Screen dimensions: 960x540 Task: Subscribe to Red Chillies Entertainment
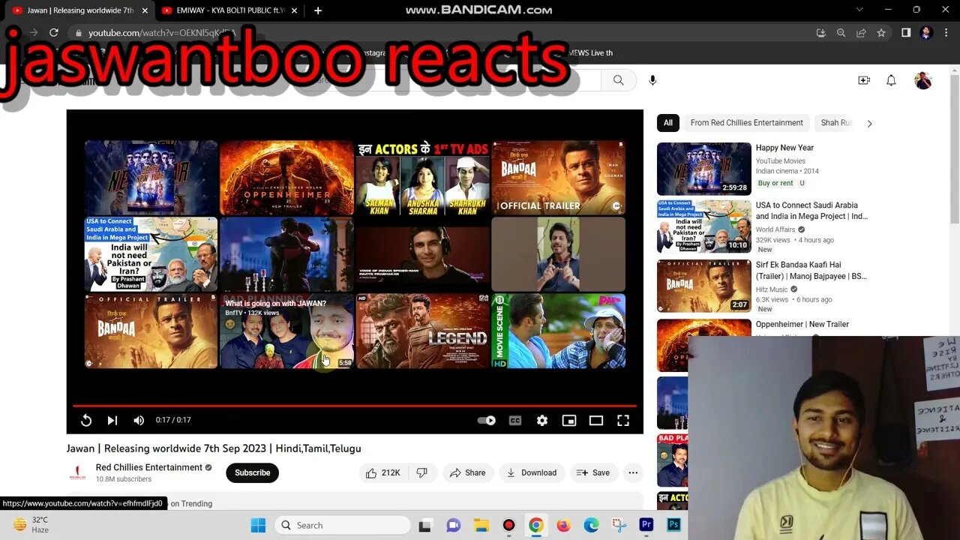[252, 472]
